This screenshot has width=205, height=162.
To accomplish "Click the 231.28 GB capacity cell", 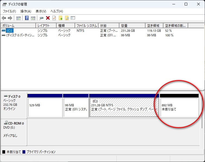I will click(128, 30).
